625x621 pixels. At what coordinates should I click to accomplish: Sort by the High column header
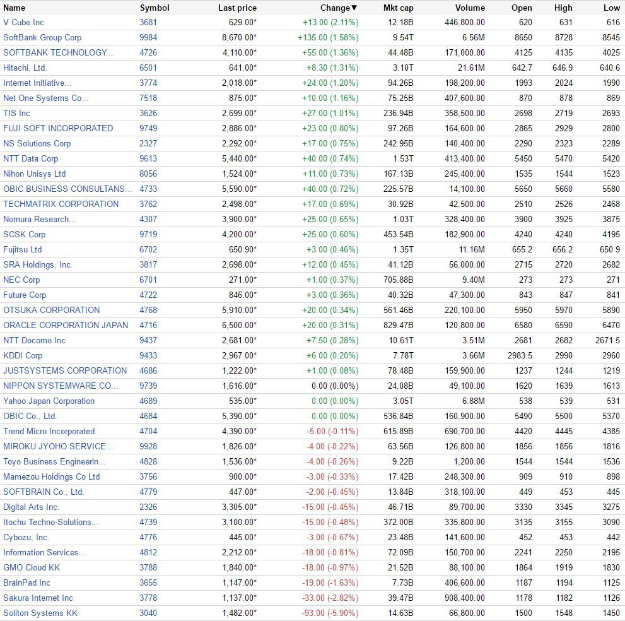coord(563,8)
